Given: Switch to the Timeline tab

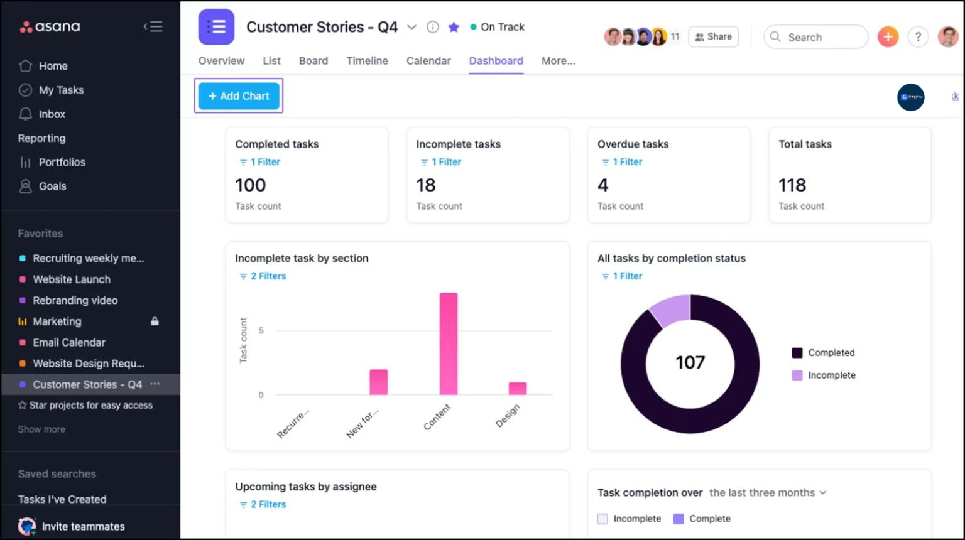Looking at the screenshot, I should [x=367, y=61].
